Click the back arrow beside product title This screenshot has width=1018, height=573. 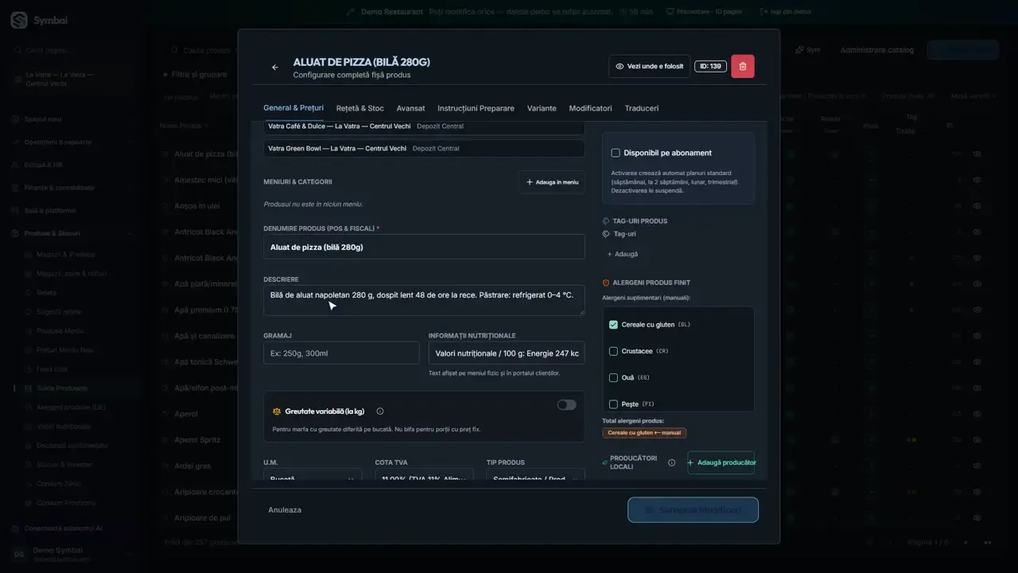[275, 68]
